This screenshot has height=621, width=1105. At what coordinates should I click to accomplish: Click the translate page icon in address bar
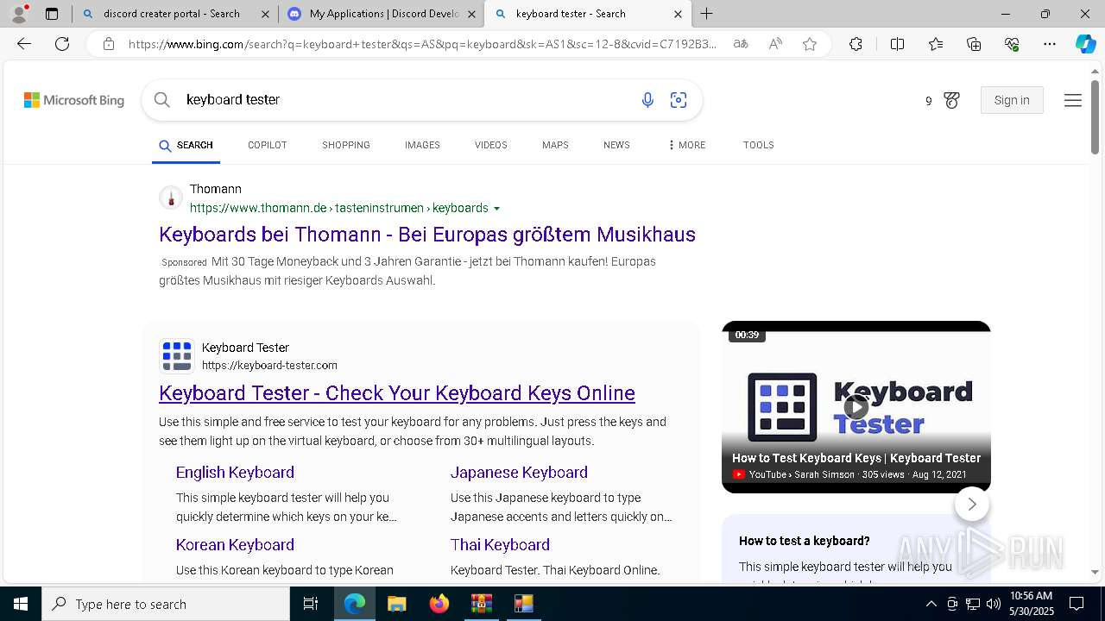pyautogui.click(x=741, y=44)
